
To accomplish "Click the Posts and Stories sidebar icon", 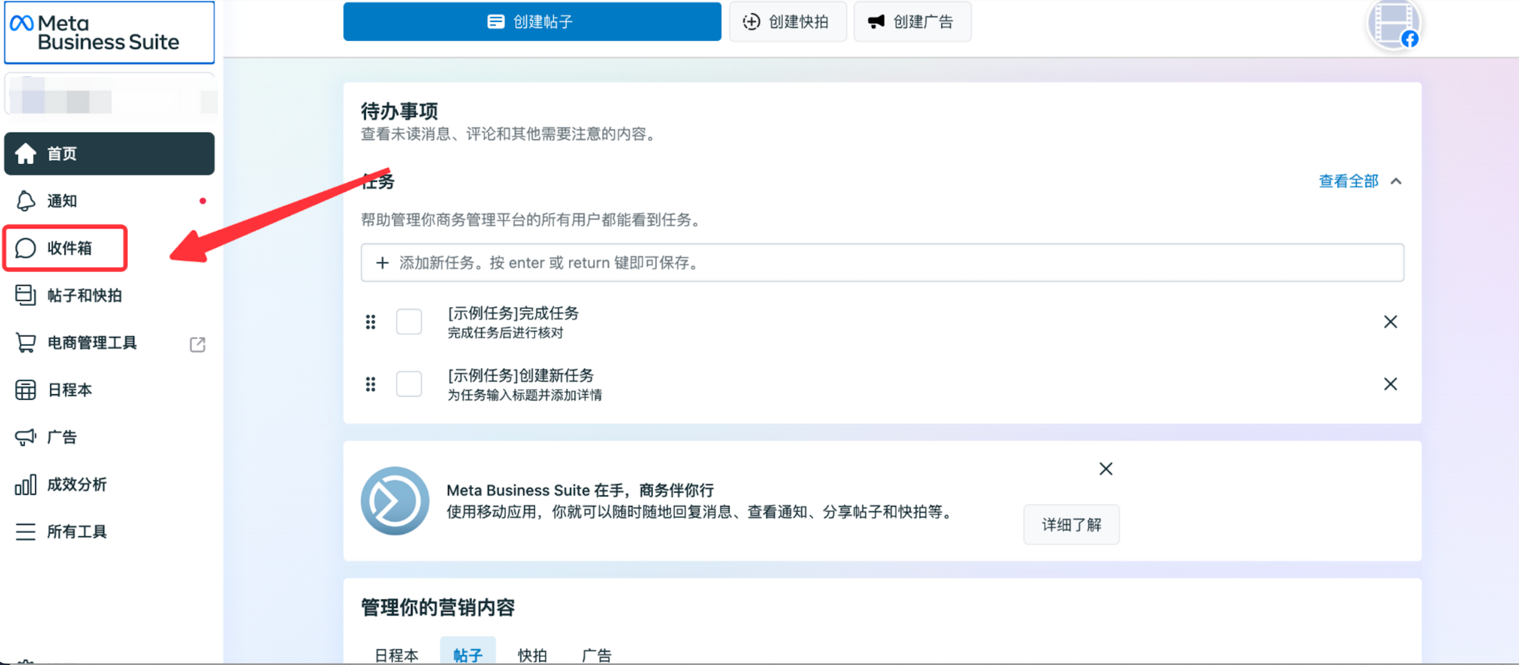I will [x=25, y=296].
